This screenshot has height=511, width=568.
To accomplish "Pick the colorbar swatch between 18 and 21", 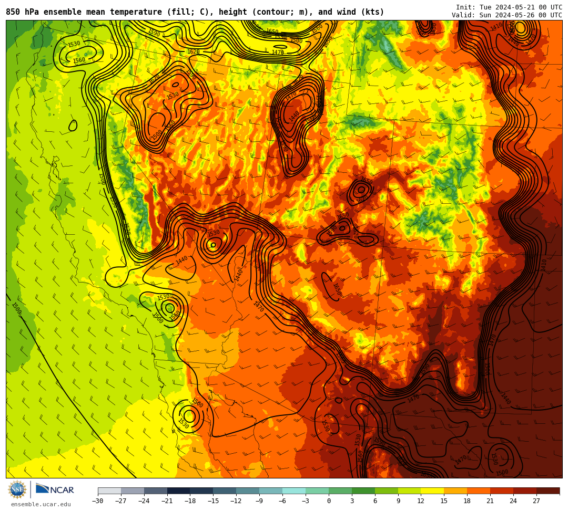I will click(x=479, y=491).
